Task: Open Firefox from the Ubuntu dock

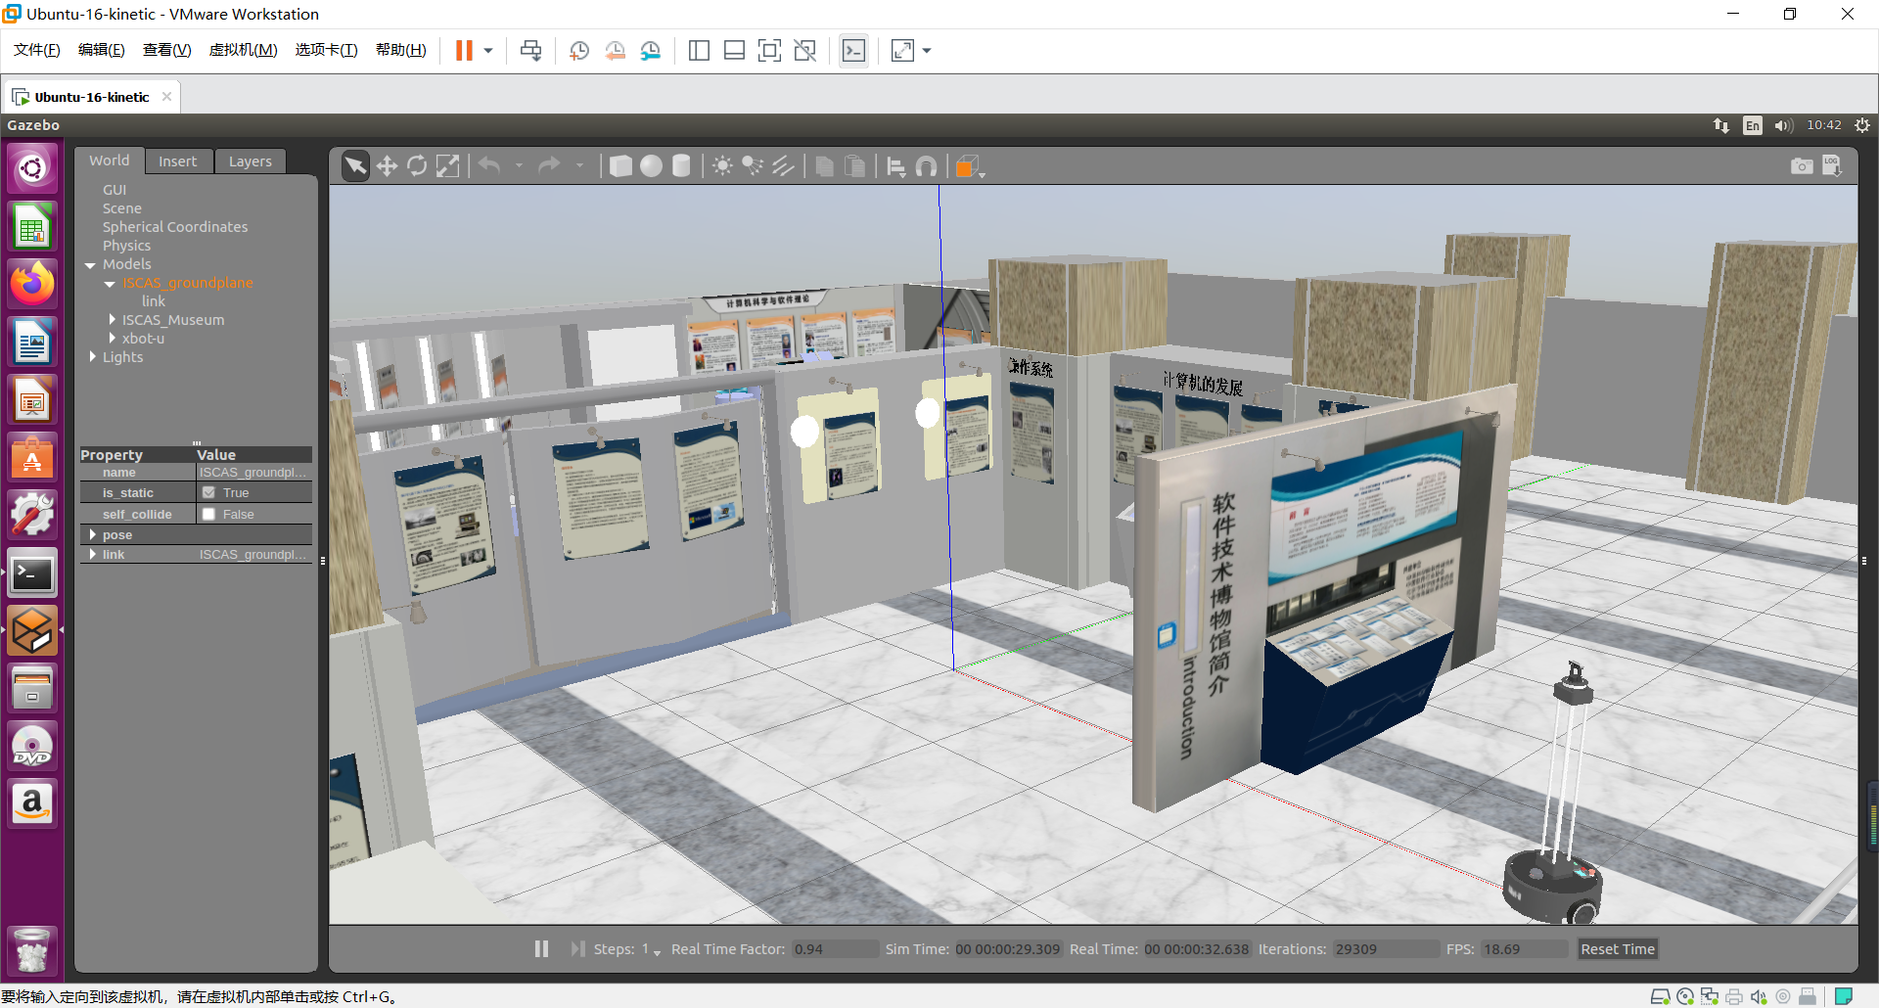Action: [x=32, y=285]
